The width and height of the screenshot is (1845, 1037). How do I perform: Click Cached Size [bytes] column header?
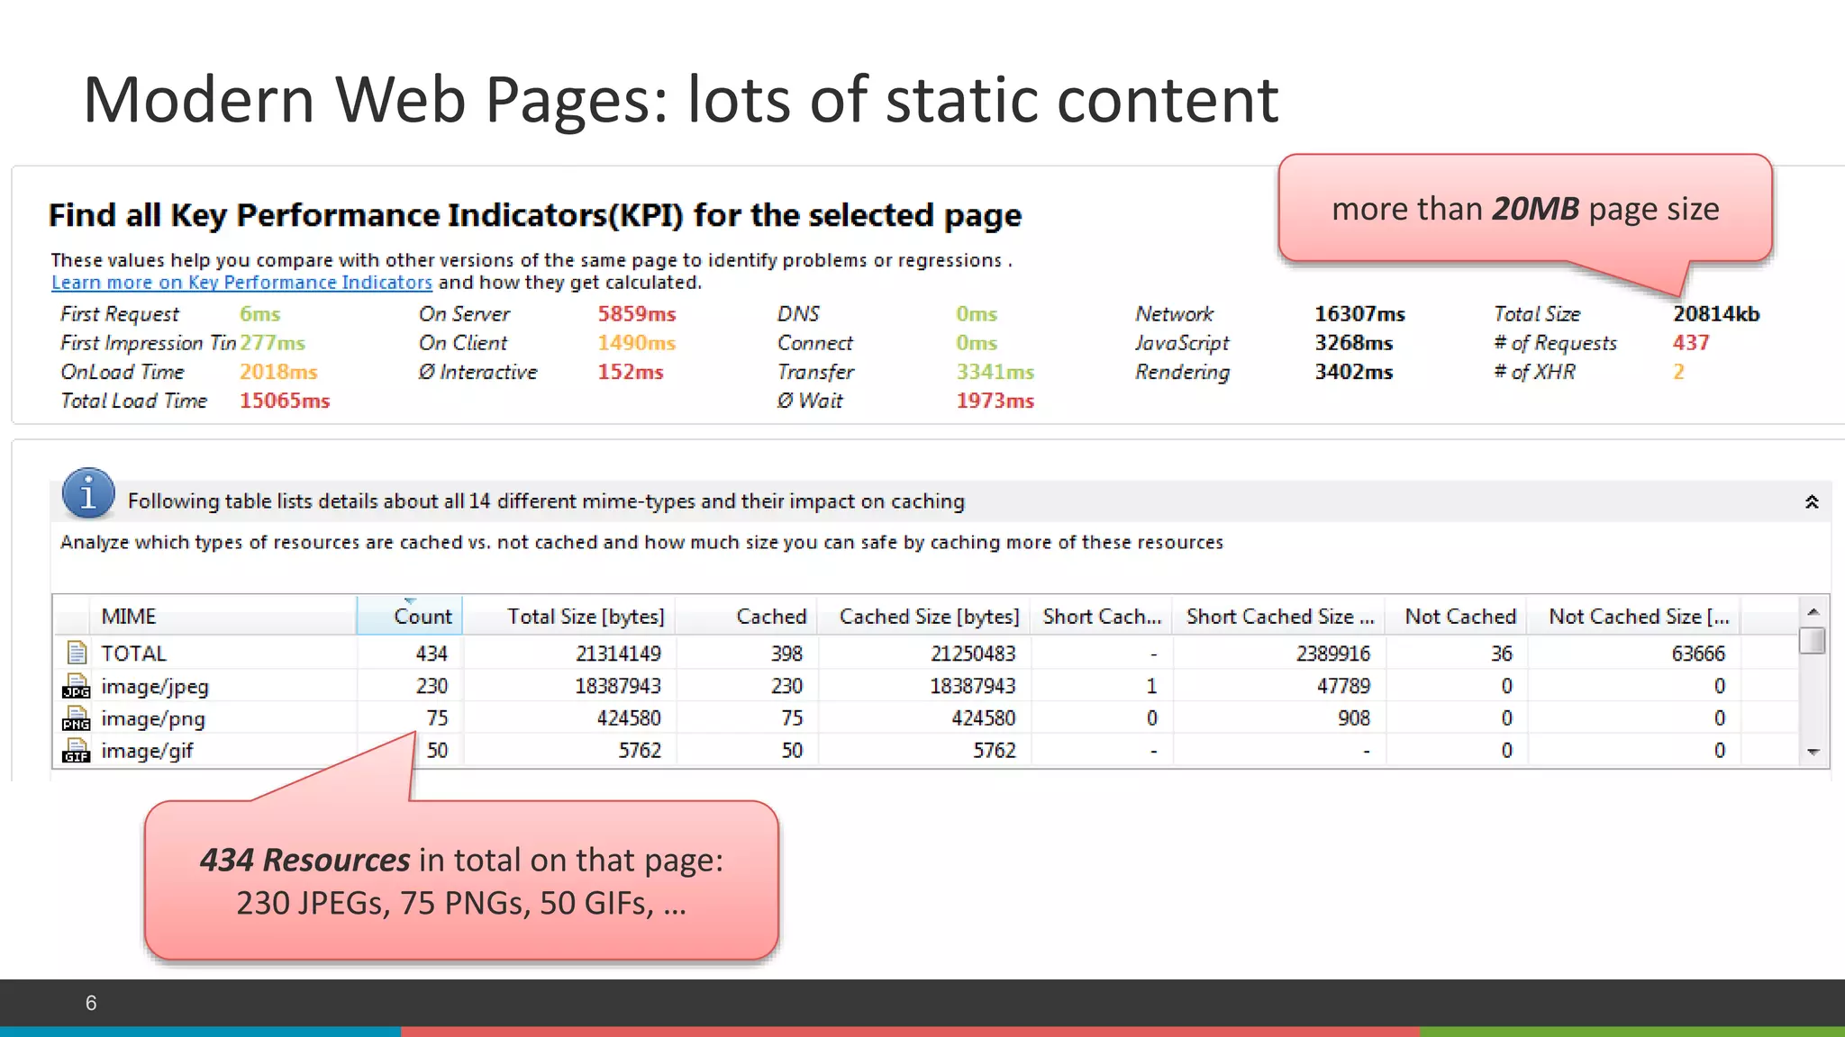tap(929, 617)
